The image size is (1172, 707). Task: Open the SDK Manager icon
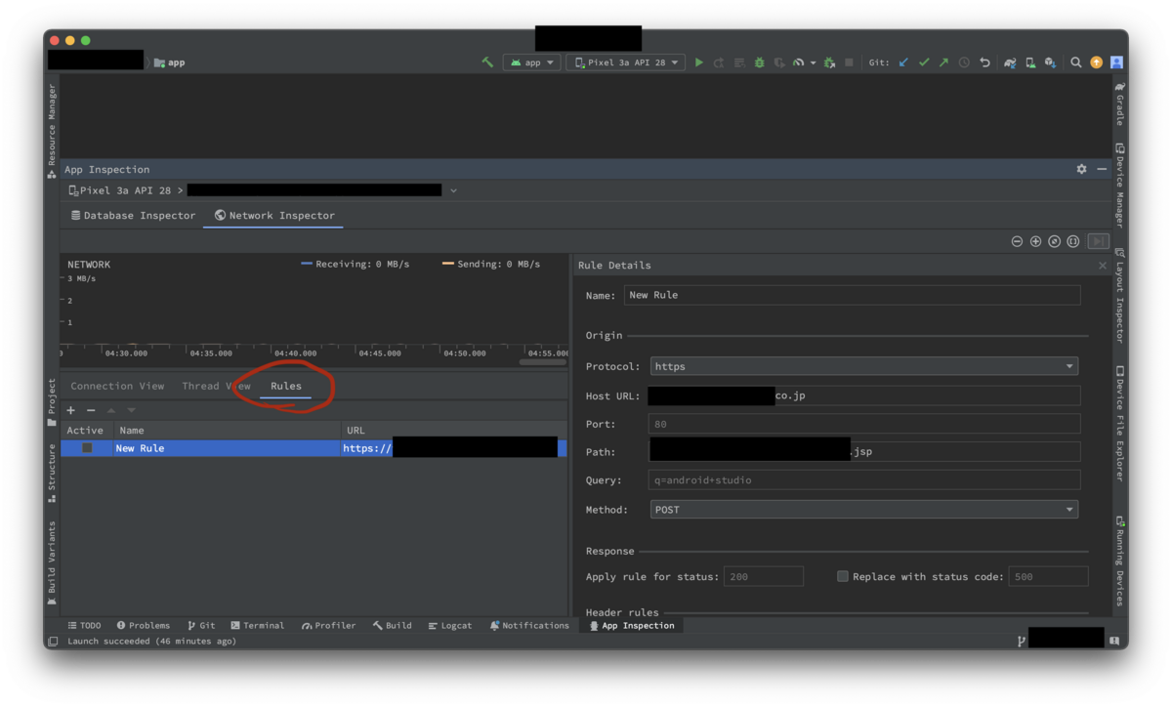coord(1050,62)
